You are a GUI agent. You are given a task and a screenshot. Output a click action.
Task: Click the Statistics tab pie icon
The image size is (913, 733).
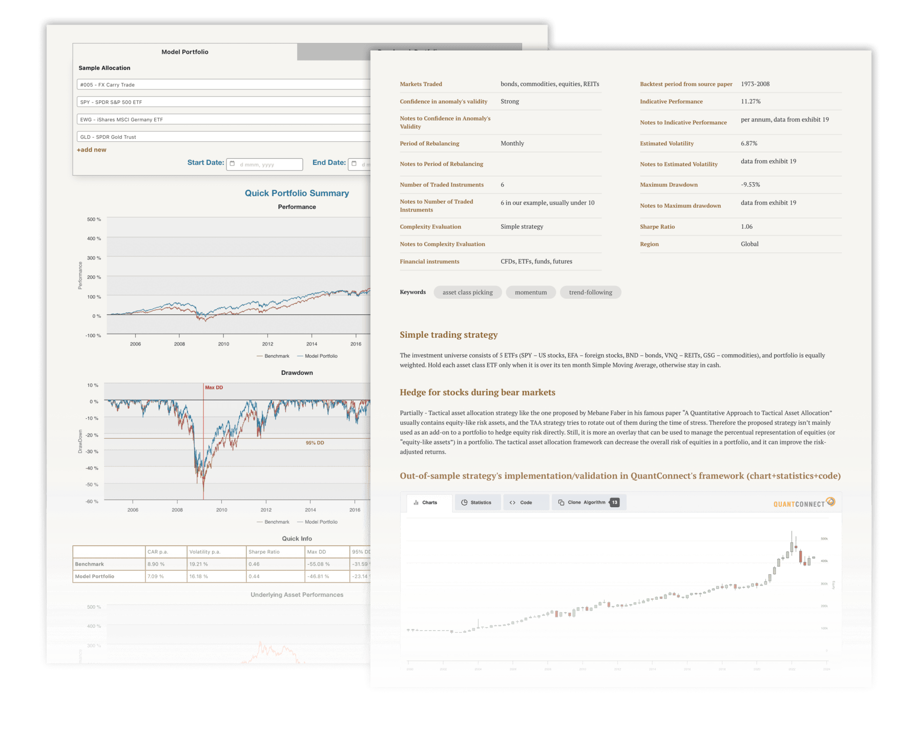pos(464,503)
